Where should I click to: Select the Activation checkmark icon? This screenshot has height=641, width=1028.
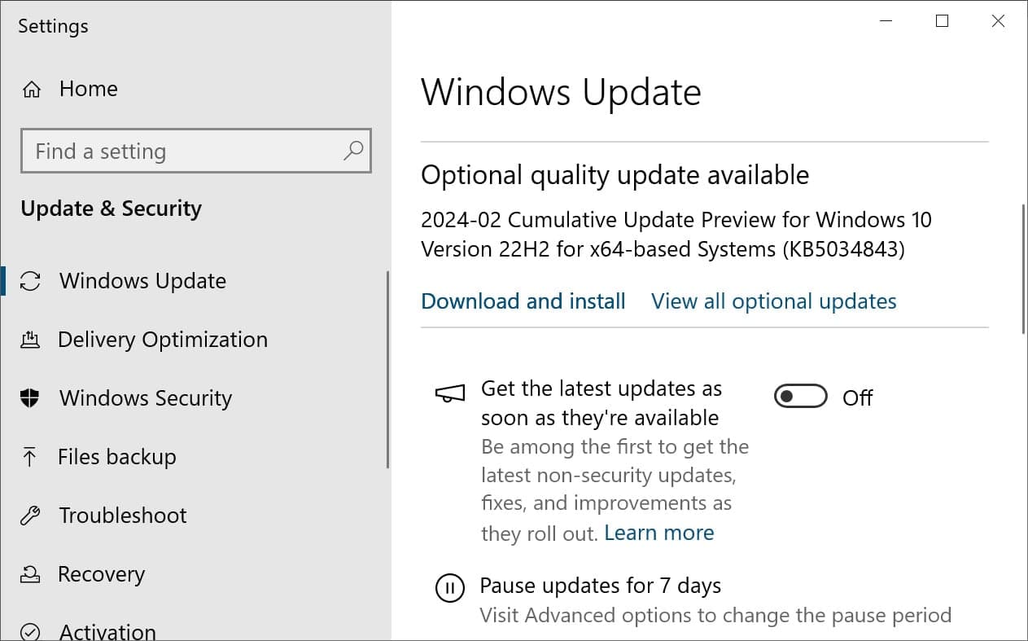31,630
